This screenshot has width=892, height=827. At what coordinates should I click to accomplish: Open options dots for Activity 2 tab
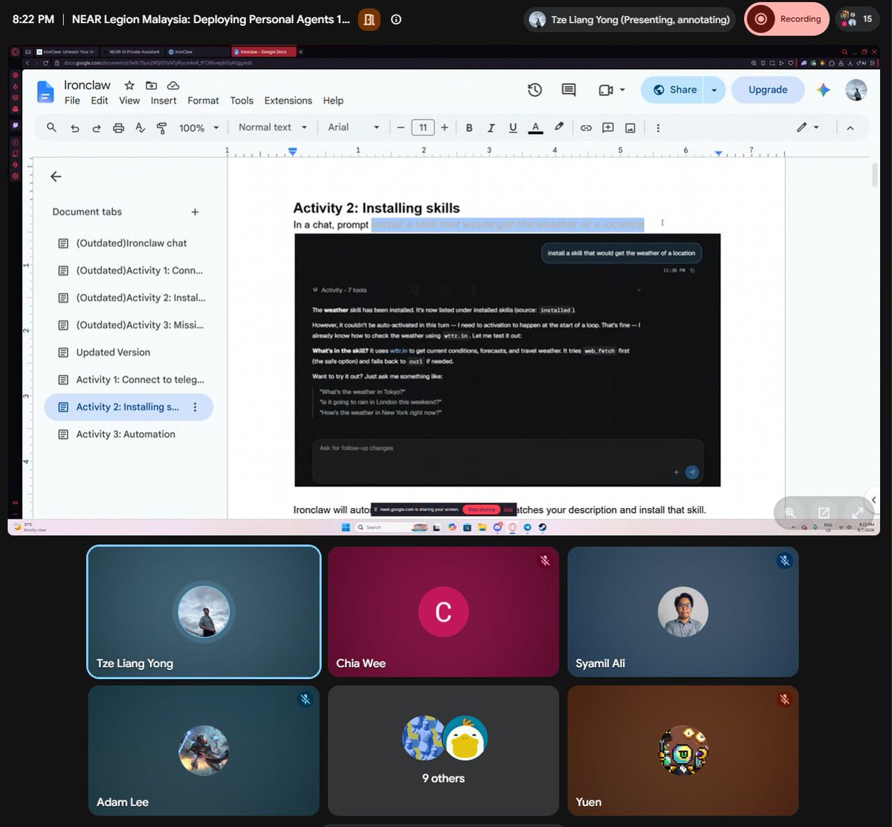click(x=195, y=407)
